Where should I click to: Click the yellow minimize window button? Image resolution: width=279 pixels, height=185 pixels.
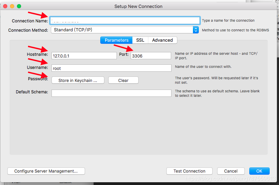[12, 7]
